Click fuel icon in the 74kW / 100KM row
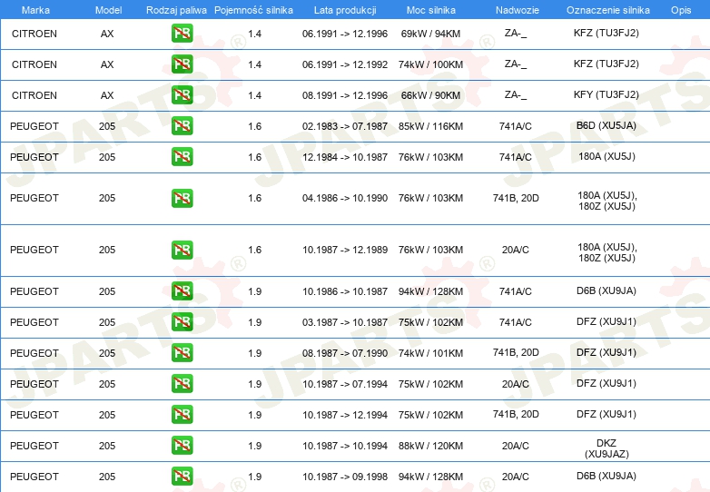The image size is (710, 492). click(182, 64)
